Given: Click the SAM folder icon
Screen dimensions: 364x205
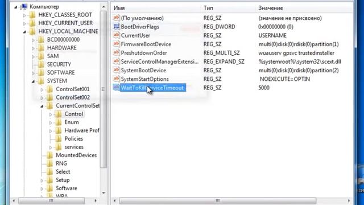Looking at the screenshot, I should [41, 56].
